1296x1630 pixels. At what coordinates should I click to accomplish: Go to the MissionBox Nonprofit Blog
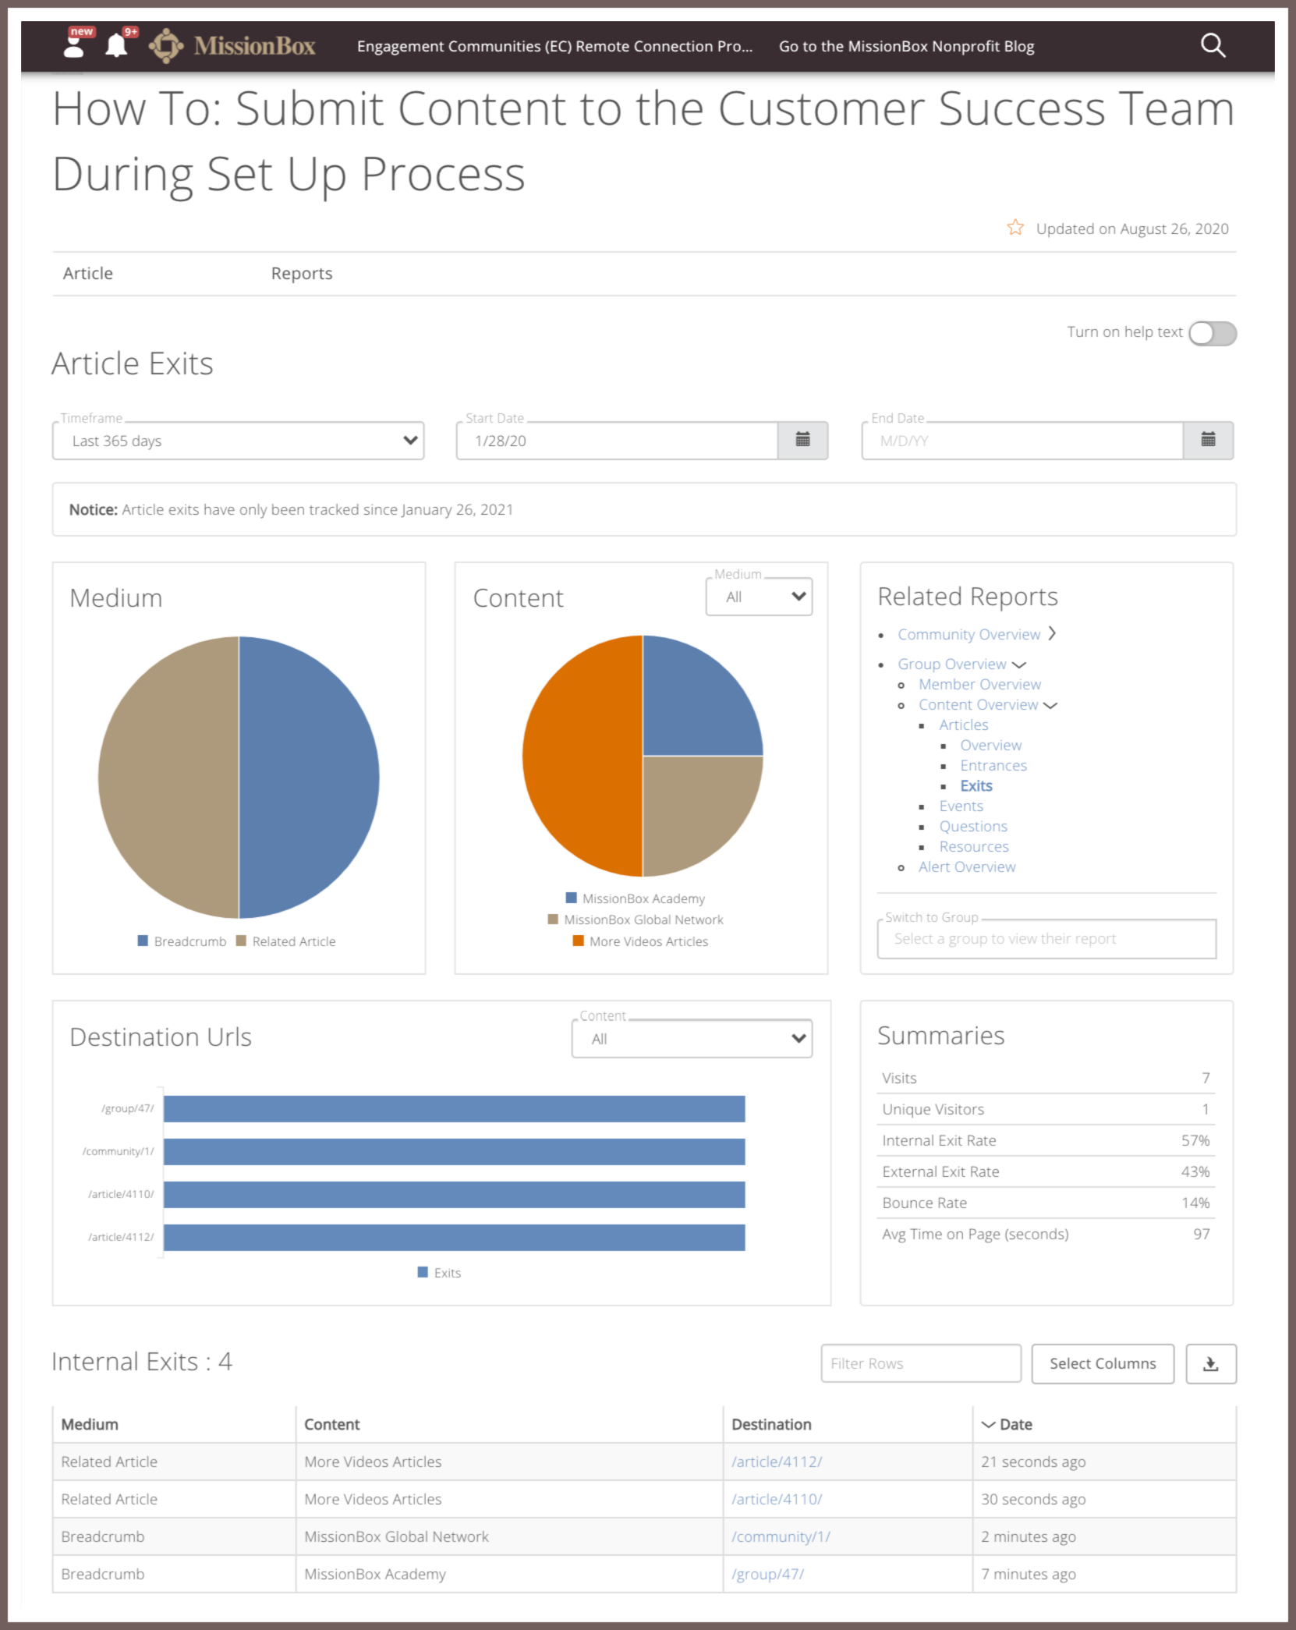tap(906, 46)
